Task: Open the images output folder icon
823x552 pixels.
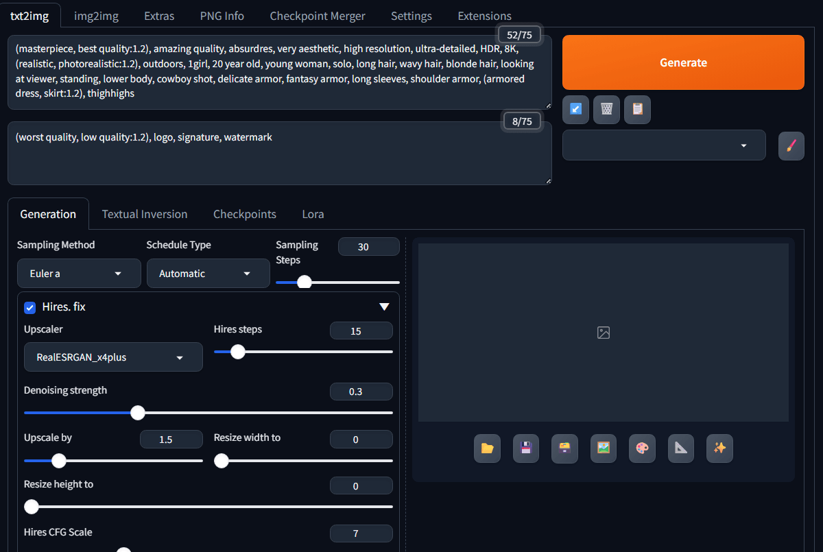Action: pos(487,448)
